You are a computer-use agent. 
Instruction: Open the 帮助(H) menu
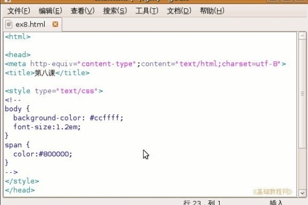[x=211, y=11]
